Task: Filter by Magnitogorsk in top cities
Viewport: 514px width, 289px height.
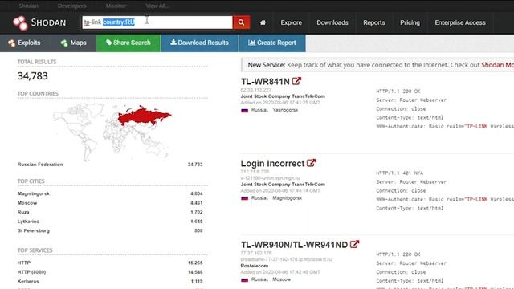Action: tap(34, 193)
